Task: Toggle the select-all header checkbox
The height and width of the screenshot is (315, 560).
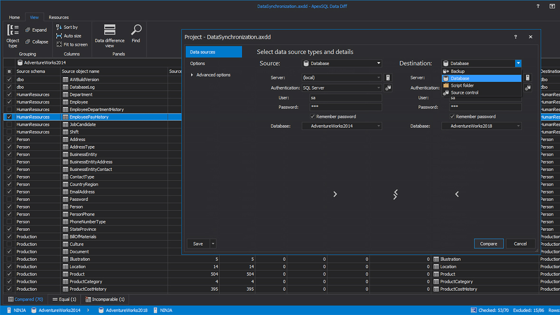Action: tap(9, 71)
